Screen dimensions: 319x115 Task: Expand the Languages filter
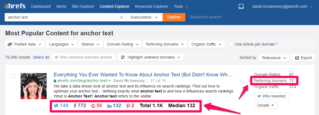point(61,44)
